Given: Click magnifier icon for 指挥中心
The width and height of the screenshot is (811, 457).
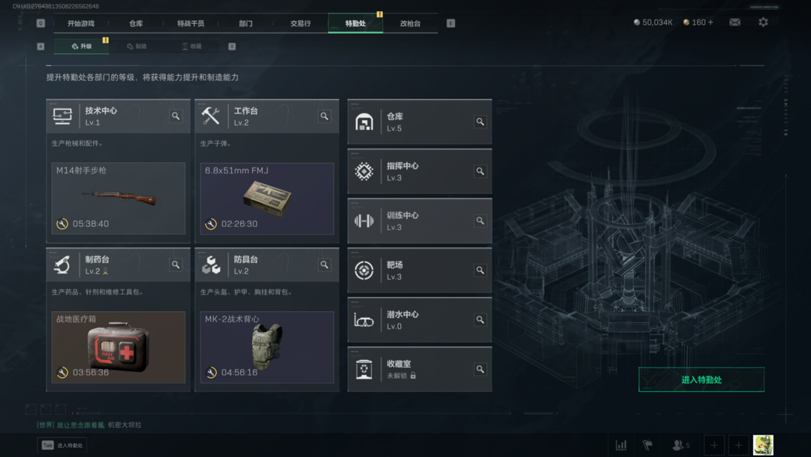Looking at the screenshot, I should 480,171.
